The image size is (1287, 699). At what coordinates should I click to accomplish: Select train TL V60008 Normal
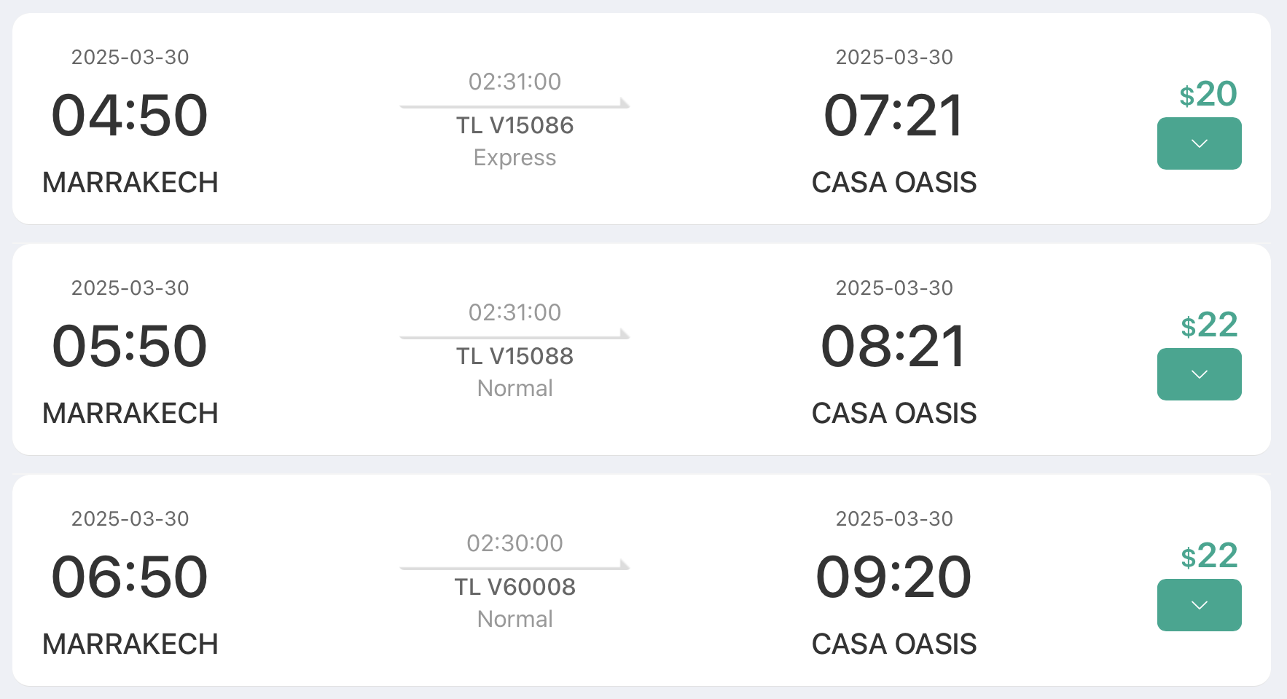(x=515, y=587)
